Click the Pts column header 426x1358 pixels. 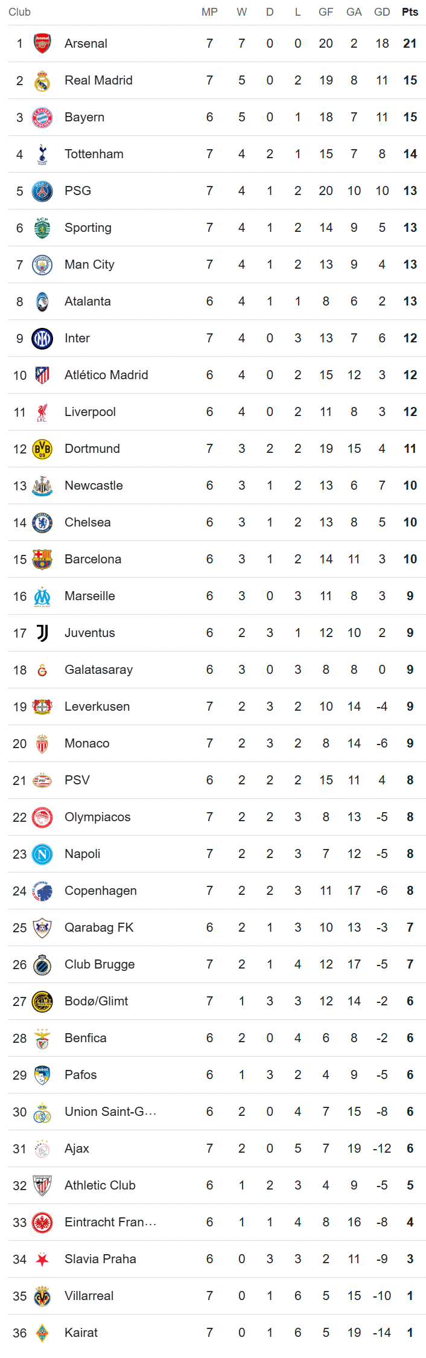pyautogui.click(x=410, y=12)
